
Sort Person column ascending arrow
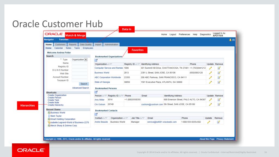pyautogui.click(x=103, y=96)
